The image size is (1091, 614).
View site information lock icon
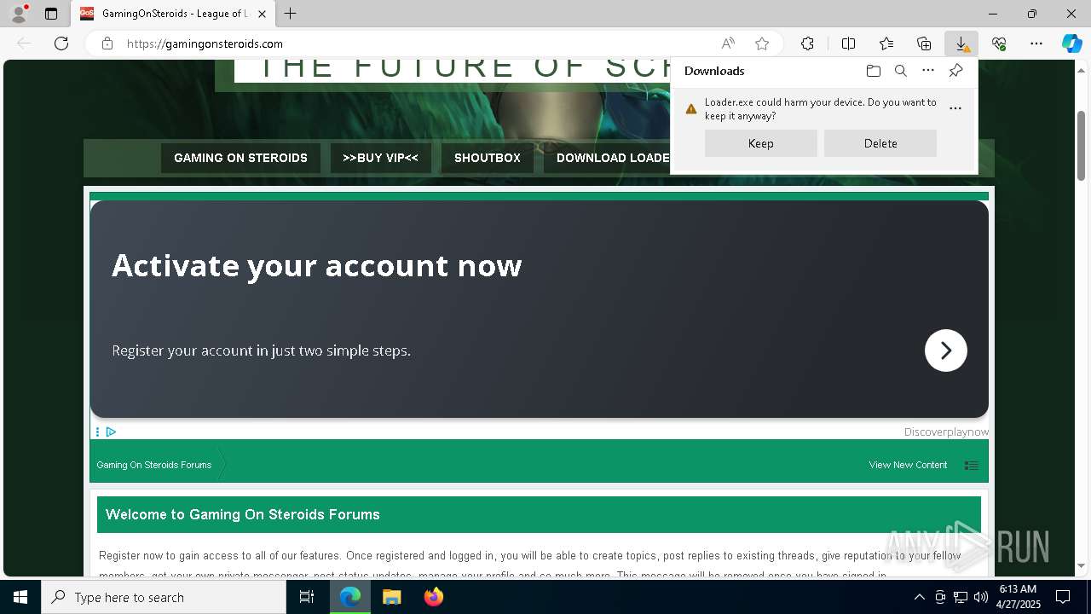(x=107, y=43)
